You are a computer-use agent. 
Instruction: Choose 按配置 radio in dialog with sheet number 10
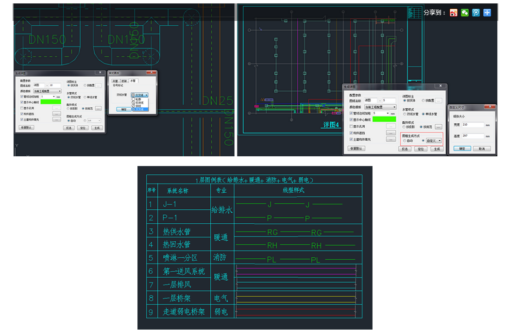pos(85,85)
